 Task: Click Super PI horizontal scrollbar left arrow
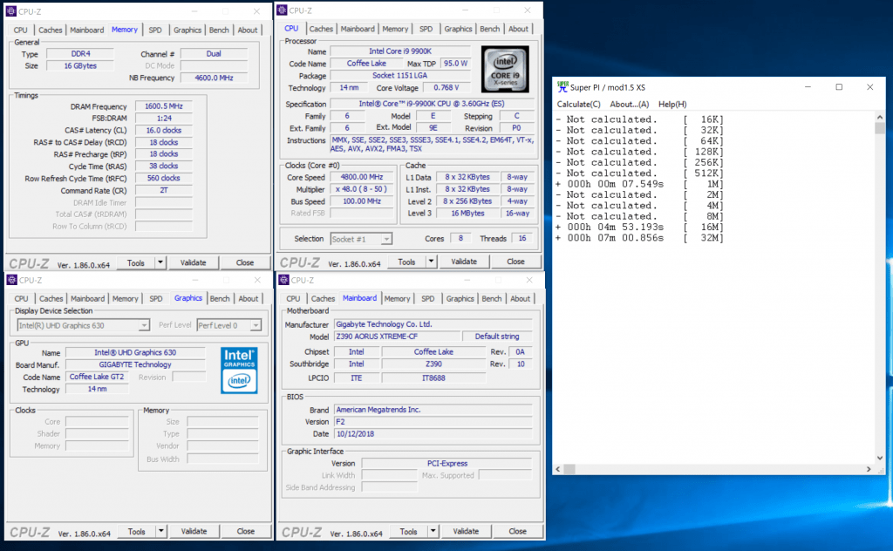point(558,469)
